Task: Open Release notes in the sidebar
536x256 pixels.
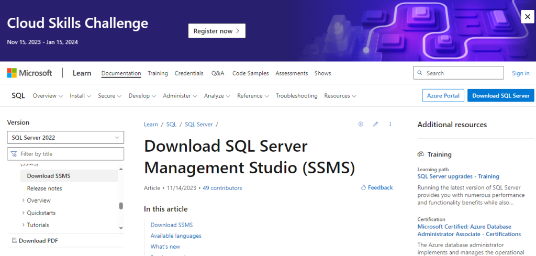Action: coord(44,188)
